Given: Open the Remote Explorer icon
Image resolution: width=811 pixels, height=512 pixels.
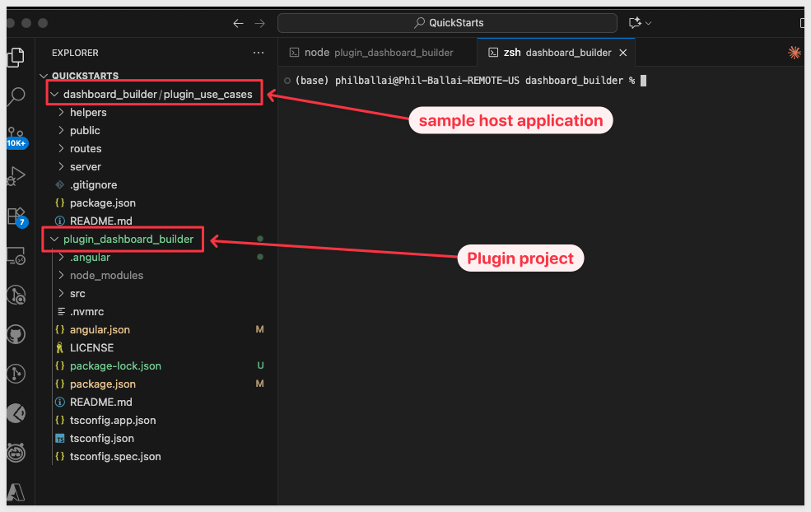Looking at the screenshot, I should coord(16,256).
